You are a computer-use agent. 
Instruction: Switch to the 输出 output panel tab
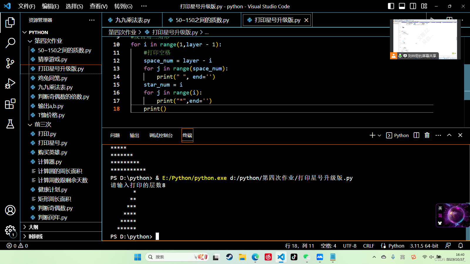[135, 135]
